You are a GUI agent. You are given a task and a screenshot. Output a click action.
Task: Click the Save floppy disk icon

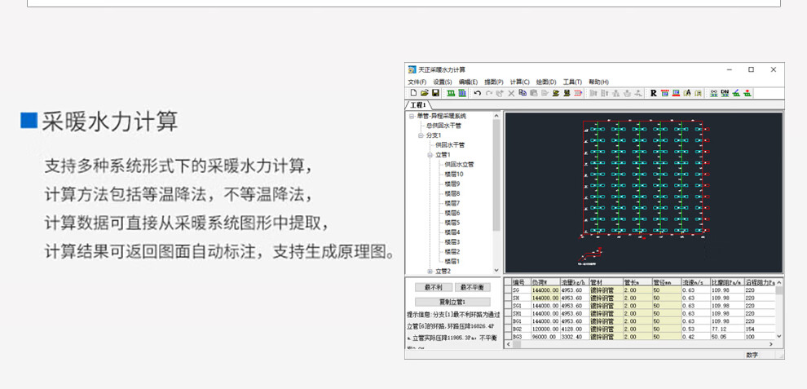(435, 94)
